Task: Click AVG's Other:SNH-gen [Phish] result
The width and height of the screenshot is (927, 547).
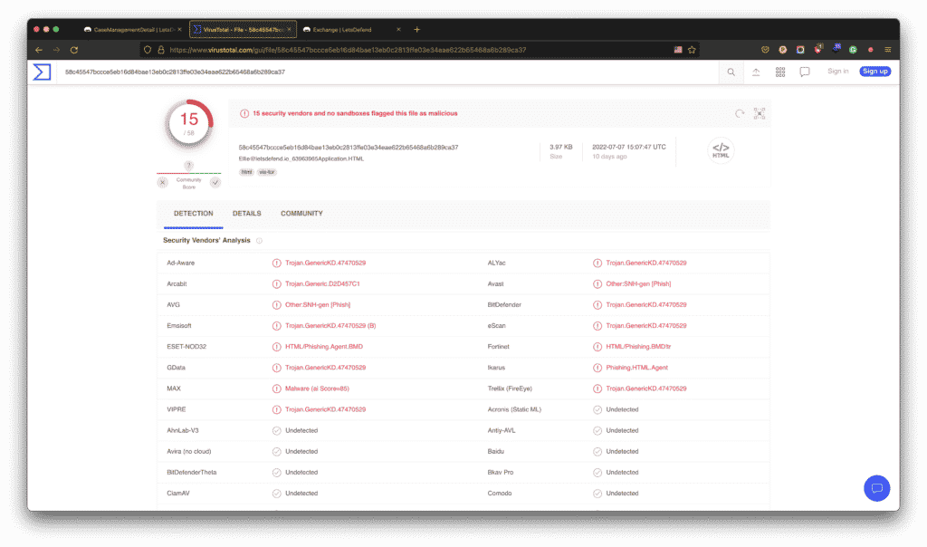Action: pos(318,305)
